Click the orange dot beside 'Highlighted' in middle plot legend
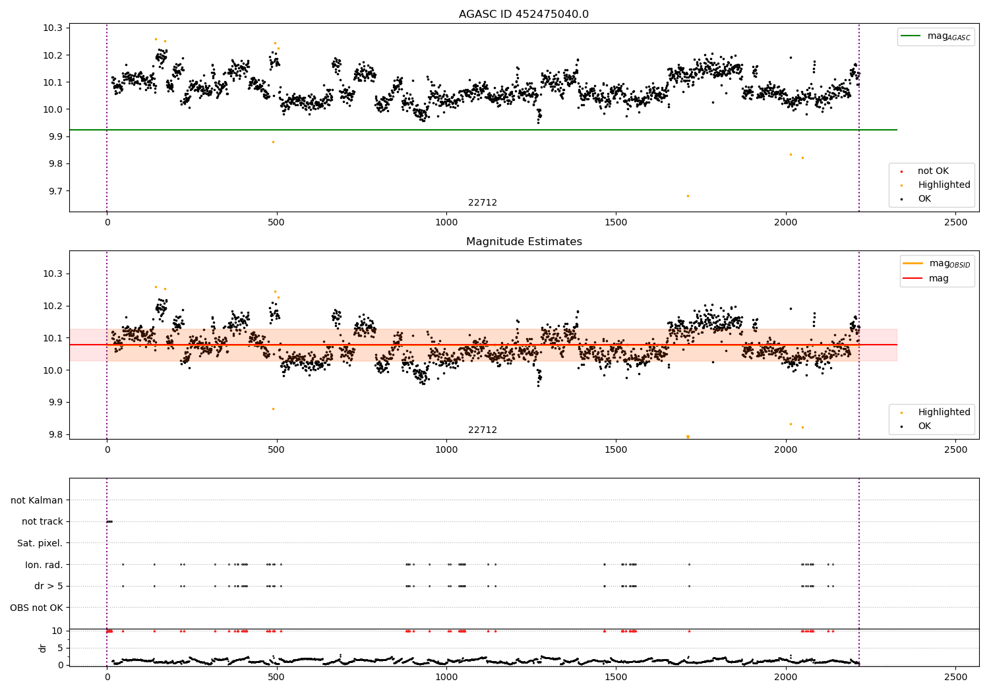The width and height of the screenshot is (989, 692). tap(901, 413)
